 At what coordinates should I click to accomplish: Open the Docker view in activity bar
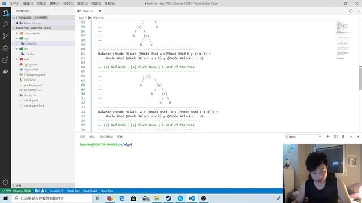pos(5,72)
